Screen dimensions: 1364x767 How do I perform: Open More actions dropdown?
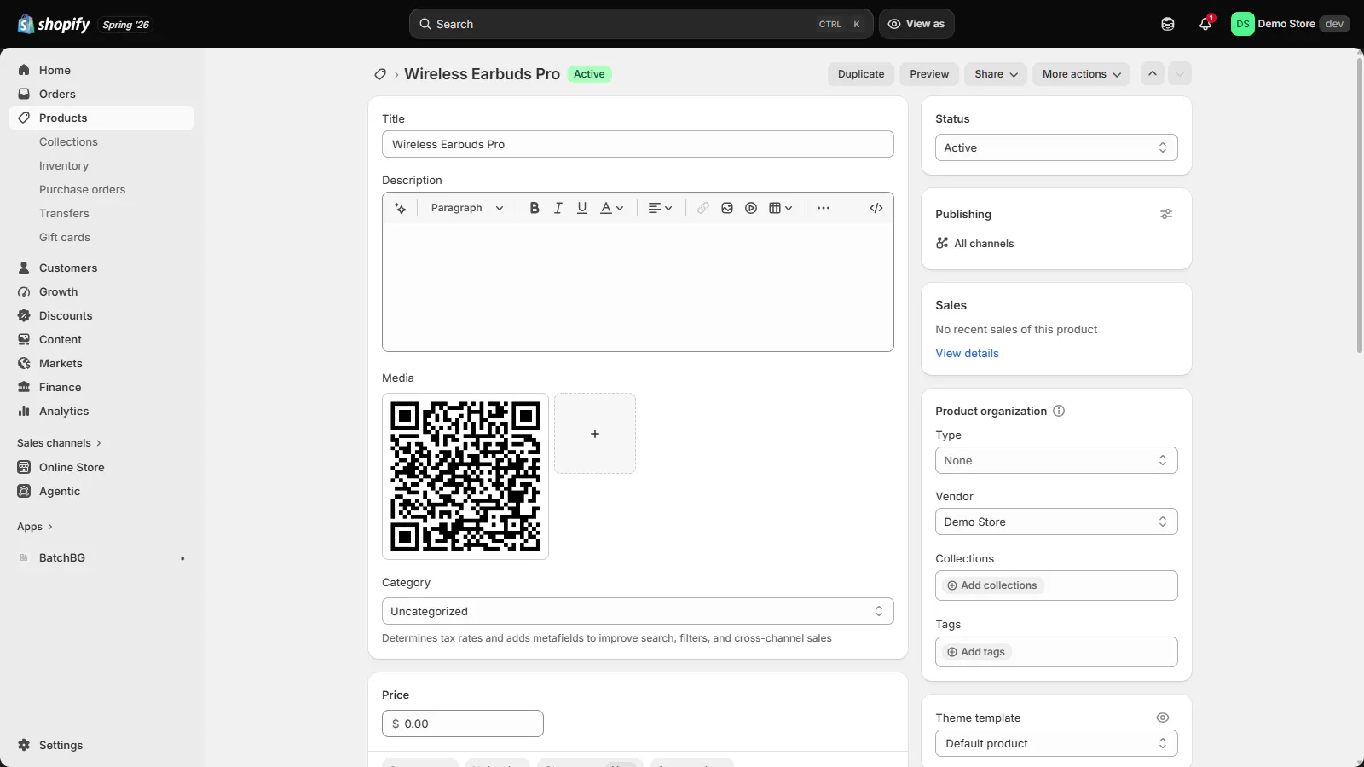[1081, 74]
